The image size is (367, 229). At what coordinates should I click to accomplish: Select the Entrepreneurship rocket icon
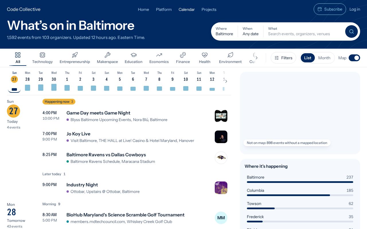coord(75,55)
